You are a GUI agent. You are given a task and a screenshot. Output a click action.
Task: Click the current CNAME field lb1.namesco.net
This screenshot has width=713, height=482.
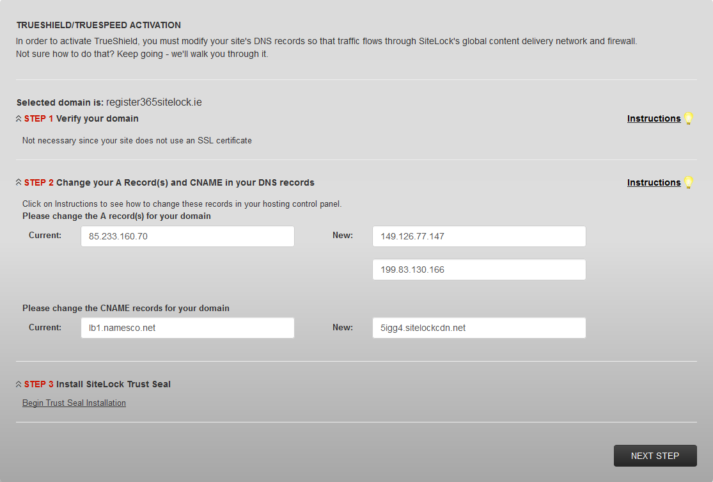pyautogui.click(x=188, y=328)
